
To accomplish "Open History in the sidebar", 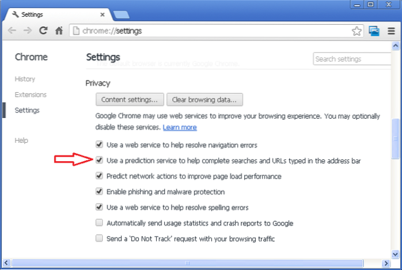I will 25,79.
